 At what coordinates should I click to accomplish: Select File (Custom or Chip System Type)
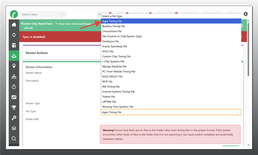tap(171, 36)
